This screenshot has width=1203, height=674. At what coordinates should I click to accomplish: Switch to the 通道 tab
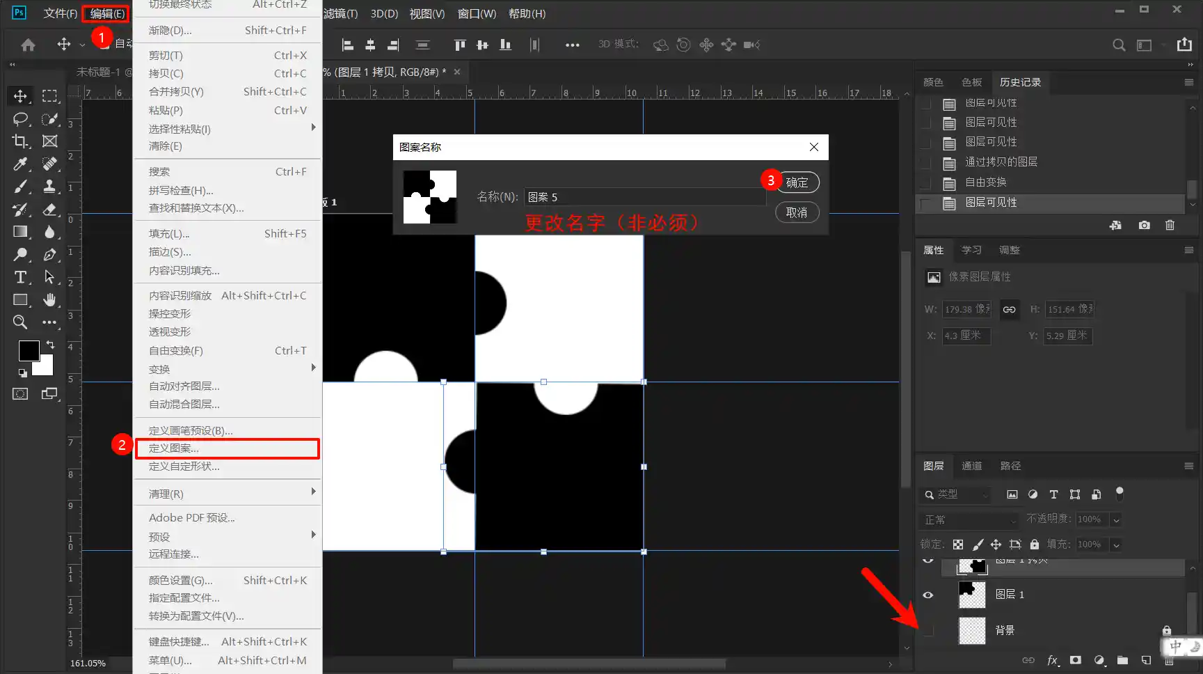coord(971,466)
